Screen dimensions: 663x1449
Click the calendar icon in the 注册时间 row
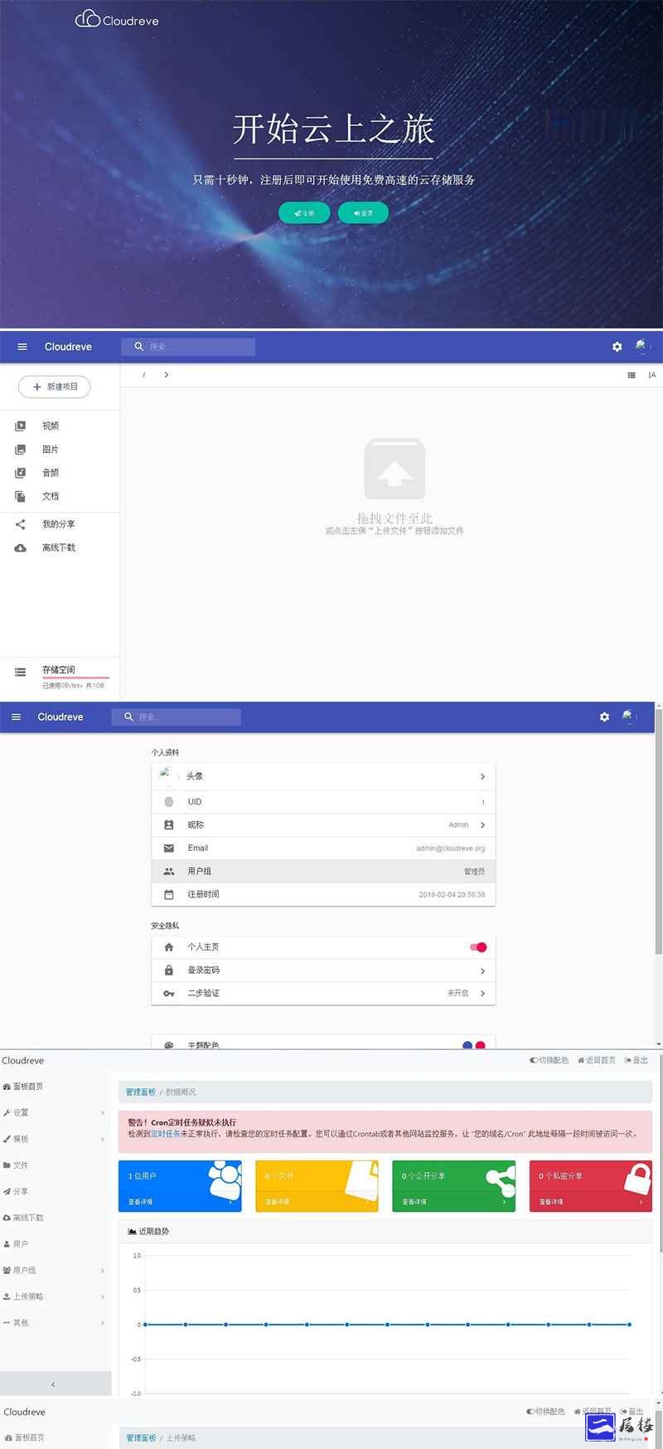[169, 895]
